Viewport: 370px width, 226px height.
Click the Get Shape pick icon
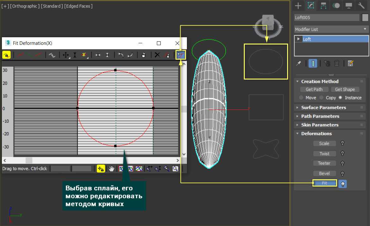pos(181,55)
